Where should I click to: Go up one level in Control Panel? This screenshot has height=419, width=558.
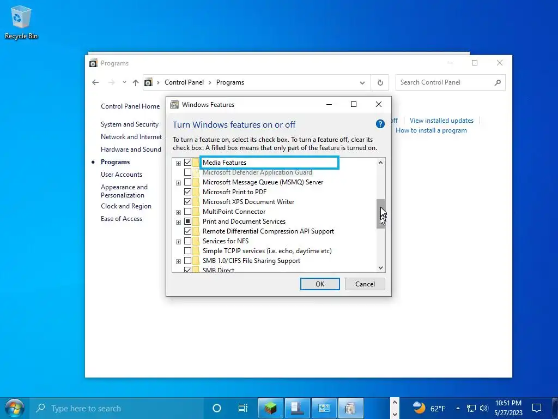pos(136,83)
